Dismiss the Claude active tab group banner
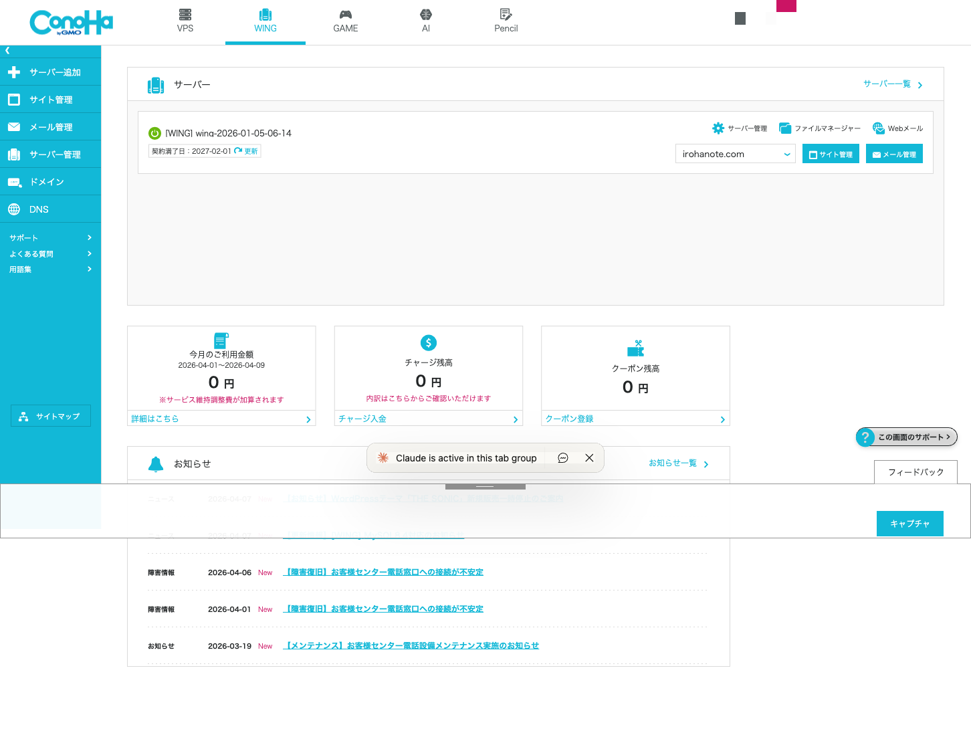 [589, 458]
